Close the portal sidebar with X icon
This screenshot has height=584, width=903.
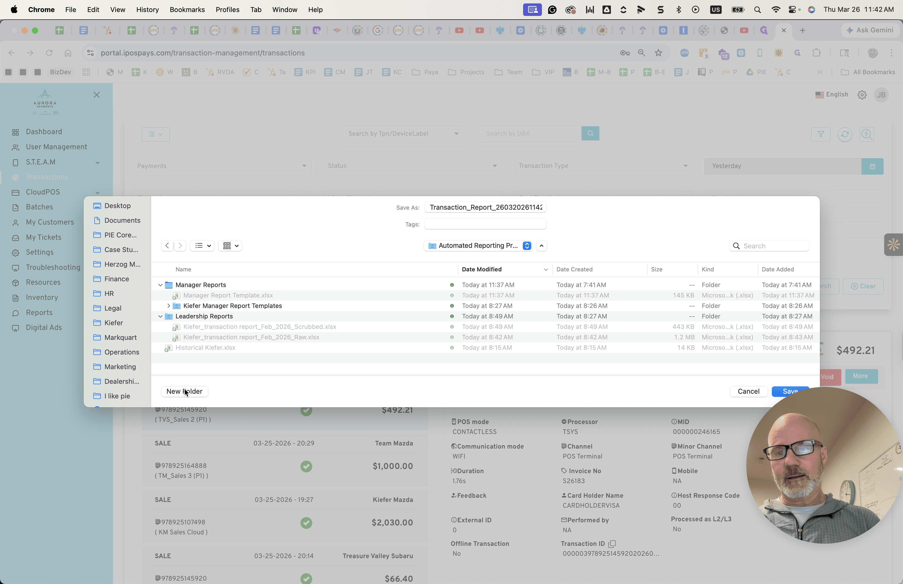tap(97, 95)
